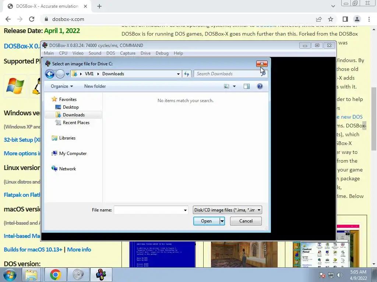Open DOSBox-X Video menu
Screen dimensions: 377x282
point(78,53)
